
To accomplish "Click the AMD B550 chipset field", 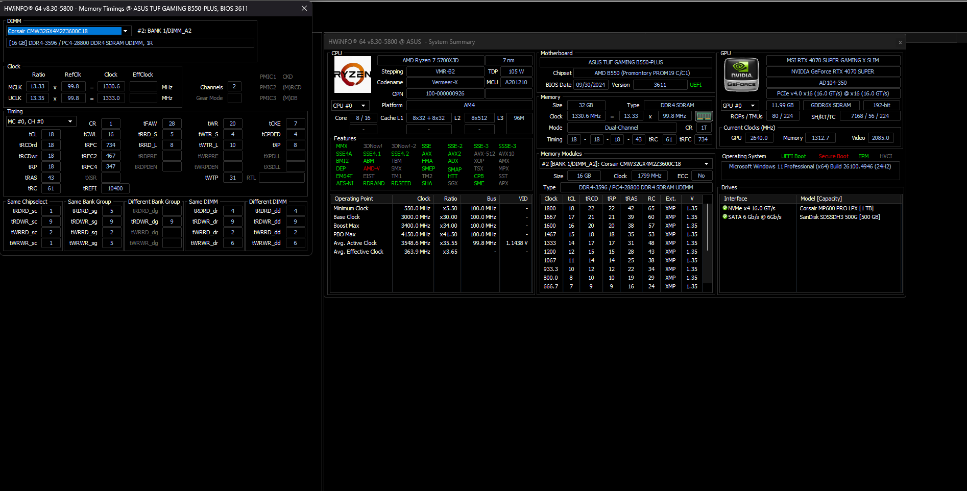I will tap(642, 73).
